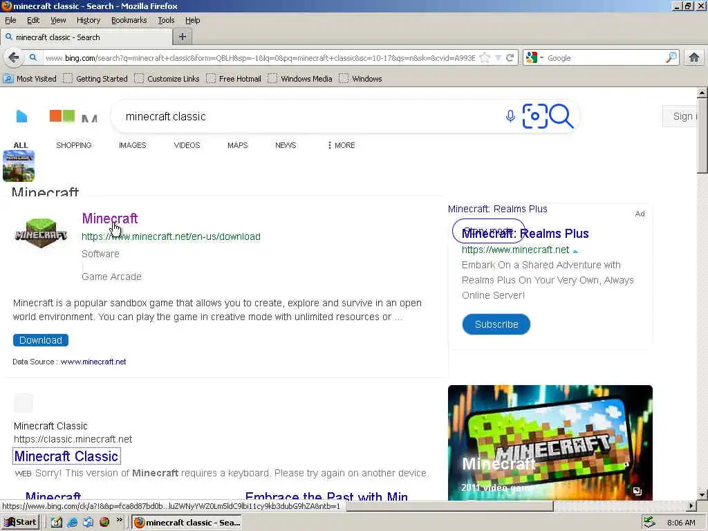Viewport: 708px width, 531px height.
Task: Switch to VIDEOS results tab
Action: (187, 145)
